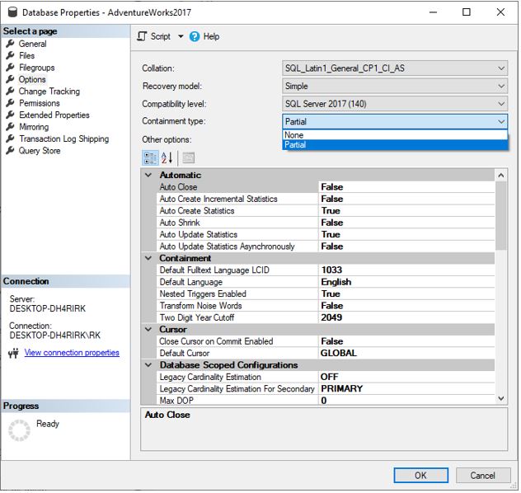The image size is (521, 493).
Task: Open the Files page
Action: tap(27, 56)
